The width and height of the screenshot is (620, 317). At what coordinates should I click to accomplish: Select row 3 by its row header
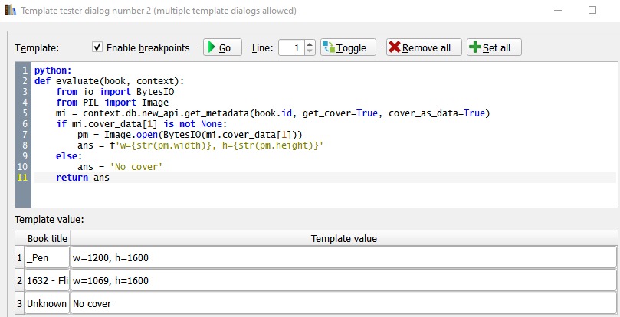pos(19,303)
